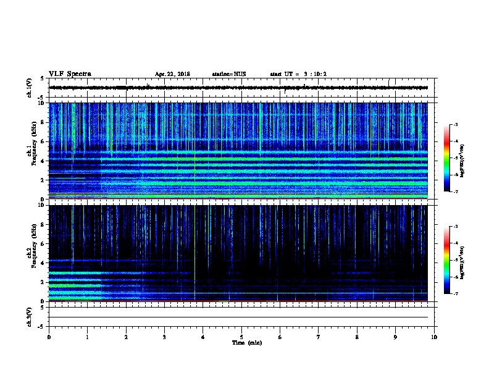
Task: Select the ch.3(V) axis label
Action: coord(30,317)
